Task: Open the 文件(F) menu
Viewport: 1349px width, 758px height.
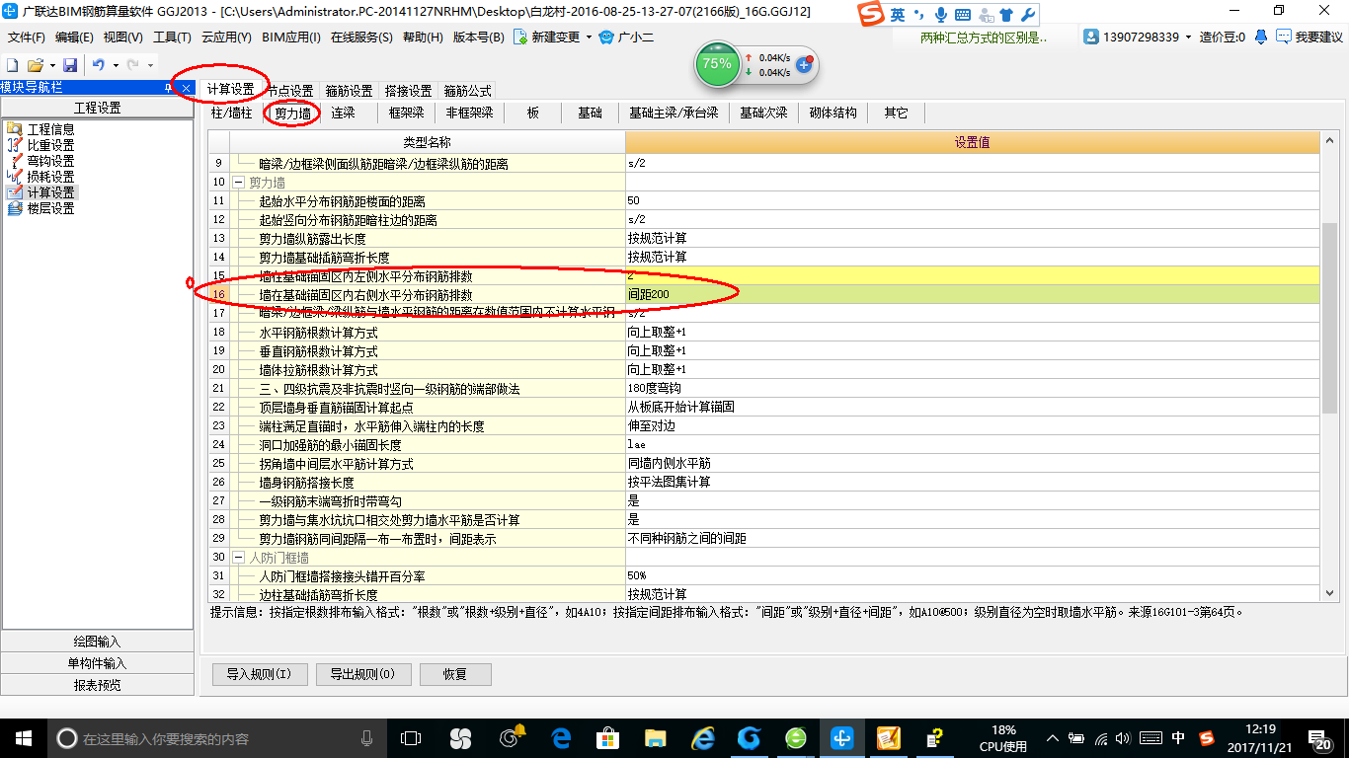Action: pyautogui.click(x=27, y=38)
